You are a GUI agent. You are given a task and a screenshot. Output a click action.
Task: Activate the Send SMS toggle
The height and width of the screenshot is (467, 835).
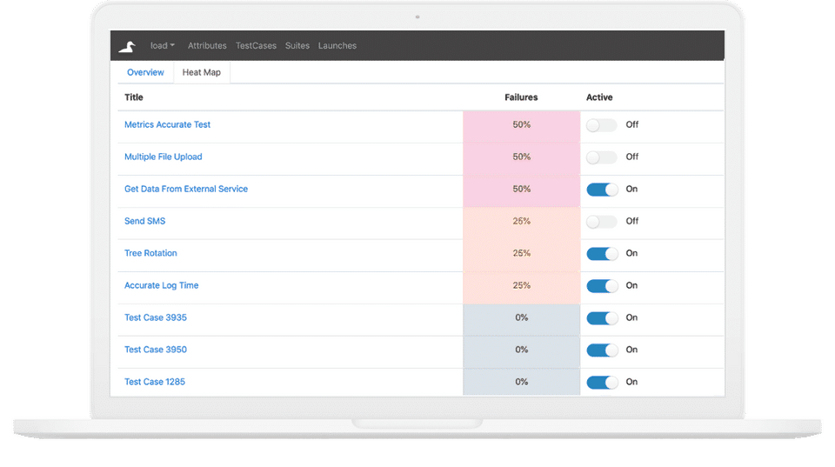601,222
